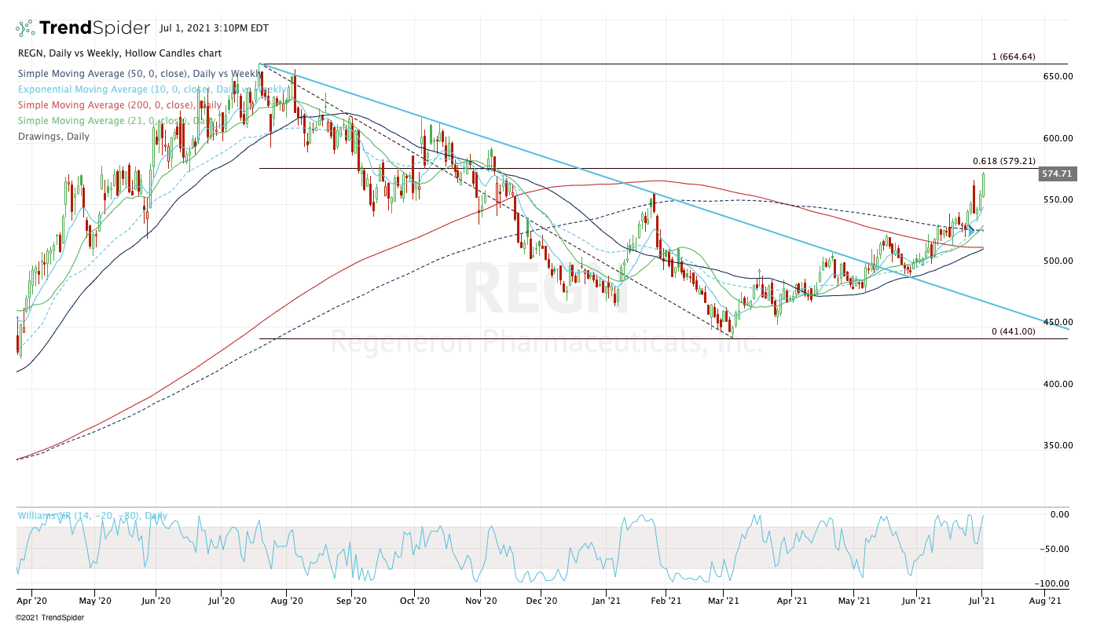Click the Oct '20 date axis label

pos(414,601)
